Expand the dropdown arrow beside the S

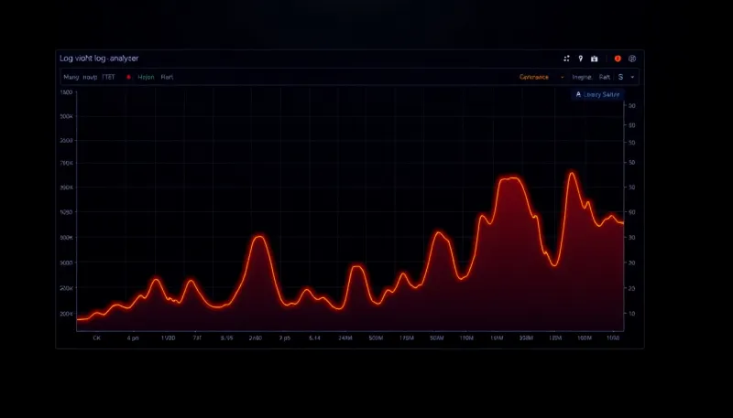pos(632,77)
